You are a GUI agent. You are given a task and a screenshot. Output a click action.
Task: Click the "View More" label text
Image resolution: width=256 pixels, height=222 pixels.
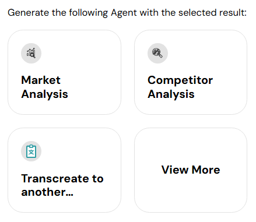tap(191, 170)
